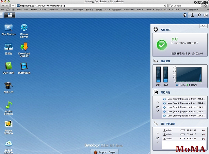
Task: Click the uptime text 2 天 10:02:44
Action: (194, 54)
